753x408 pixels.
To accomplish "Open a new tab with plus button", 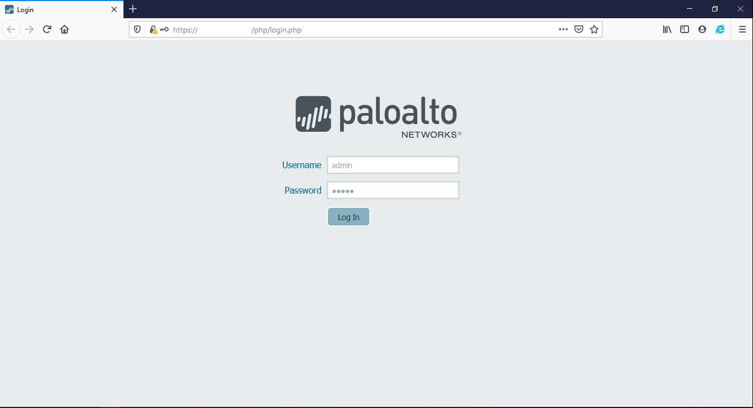I will tap(133, 9).
